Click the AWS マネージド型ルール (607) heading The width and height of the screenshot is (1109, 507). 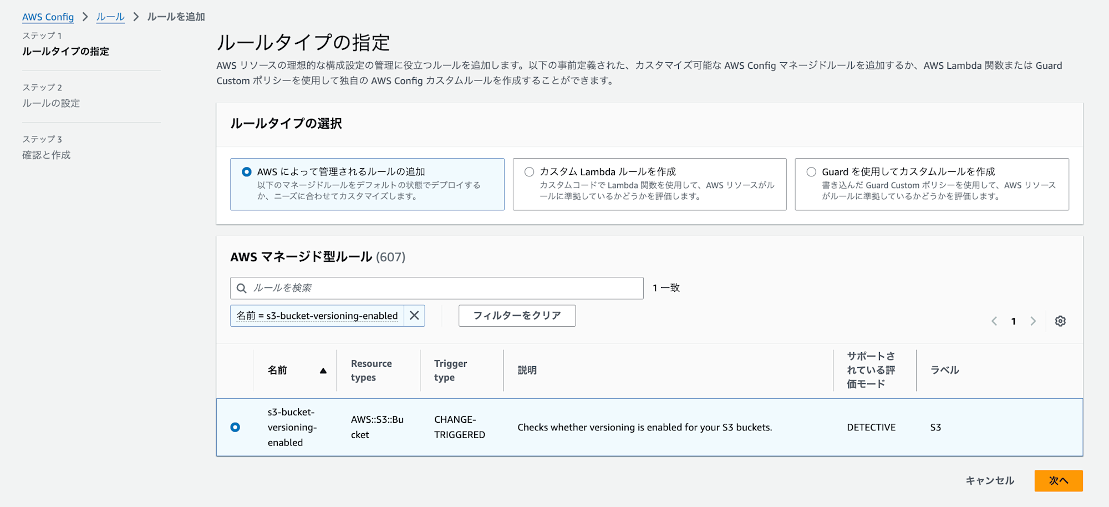pos(318,257)
